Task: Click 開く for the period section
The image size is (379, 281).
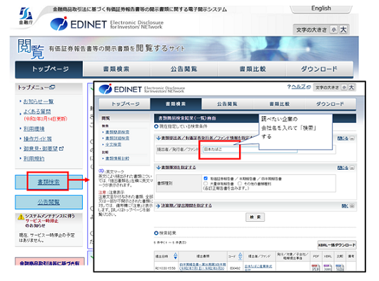Action: click(345, 206)
